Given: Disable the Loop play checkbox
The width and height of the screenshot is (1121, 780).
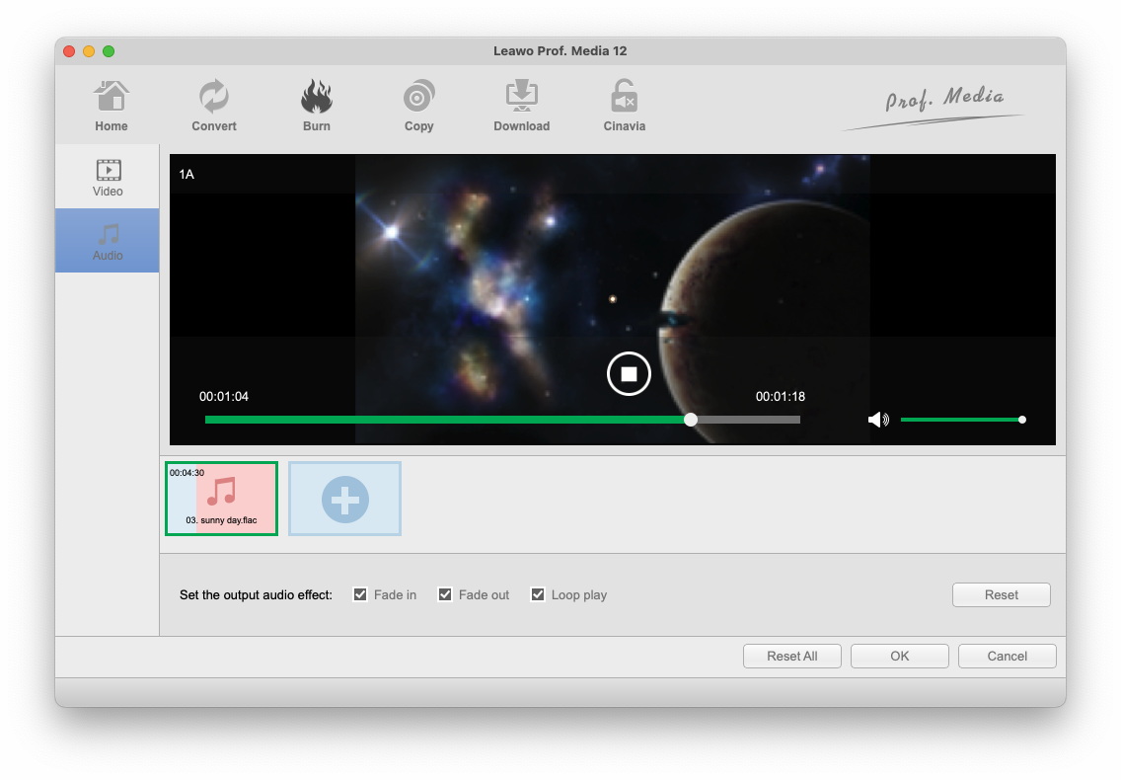Looking at the screenshot, I should [538, 594].
